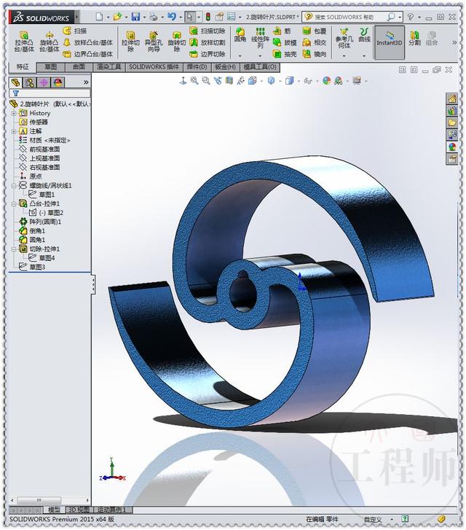The height and width of the screenshot is (530, 466).
Task: Toggle the Instant3D button
Action: coord(390,42)
